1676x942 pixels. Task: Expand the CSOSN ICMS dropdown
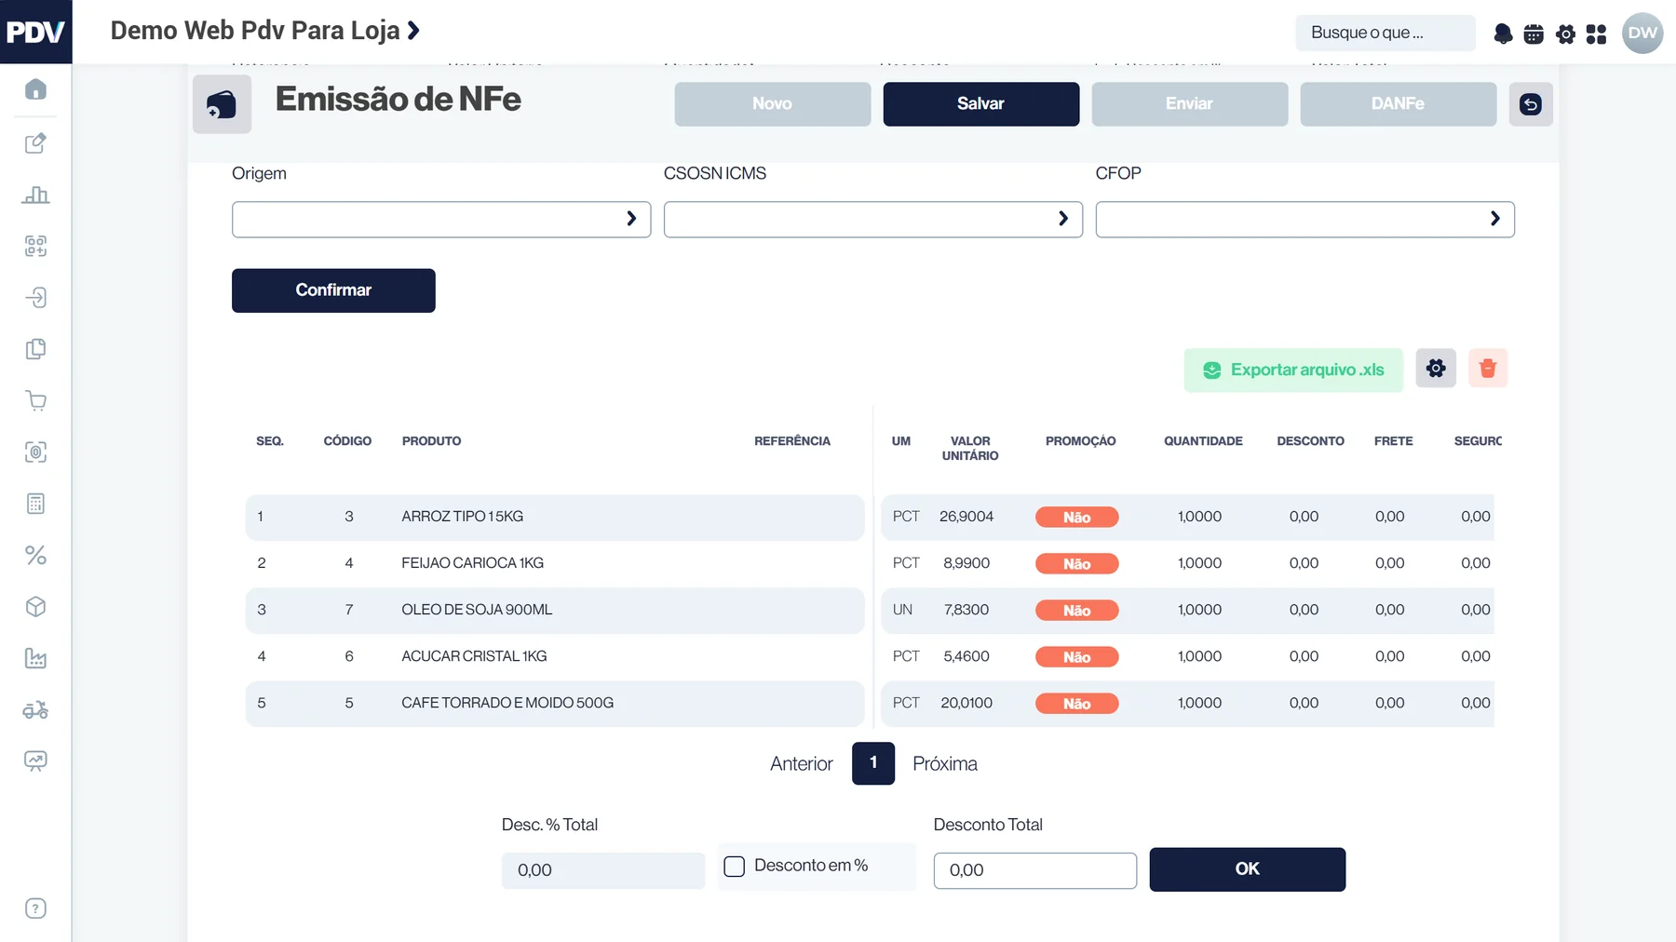point(873,220)
